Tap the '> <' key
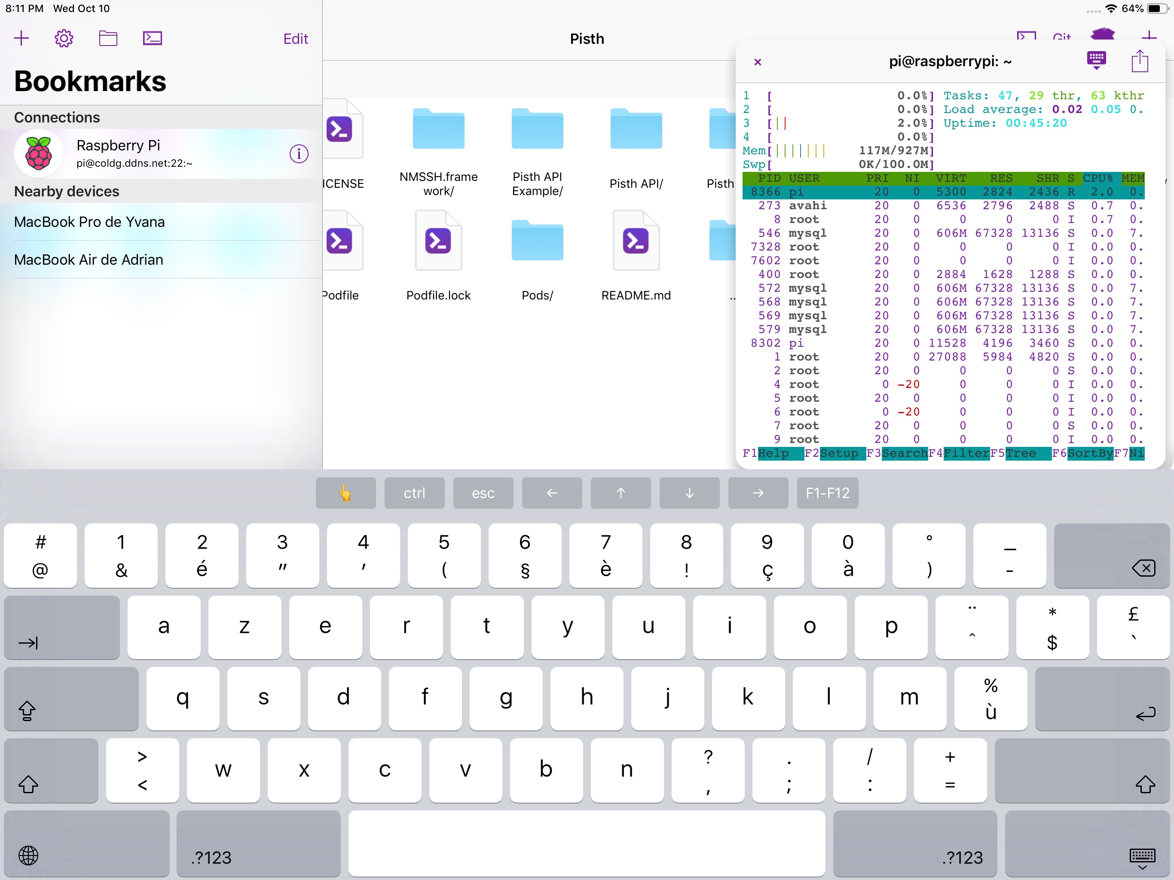 pos(142,771)
